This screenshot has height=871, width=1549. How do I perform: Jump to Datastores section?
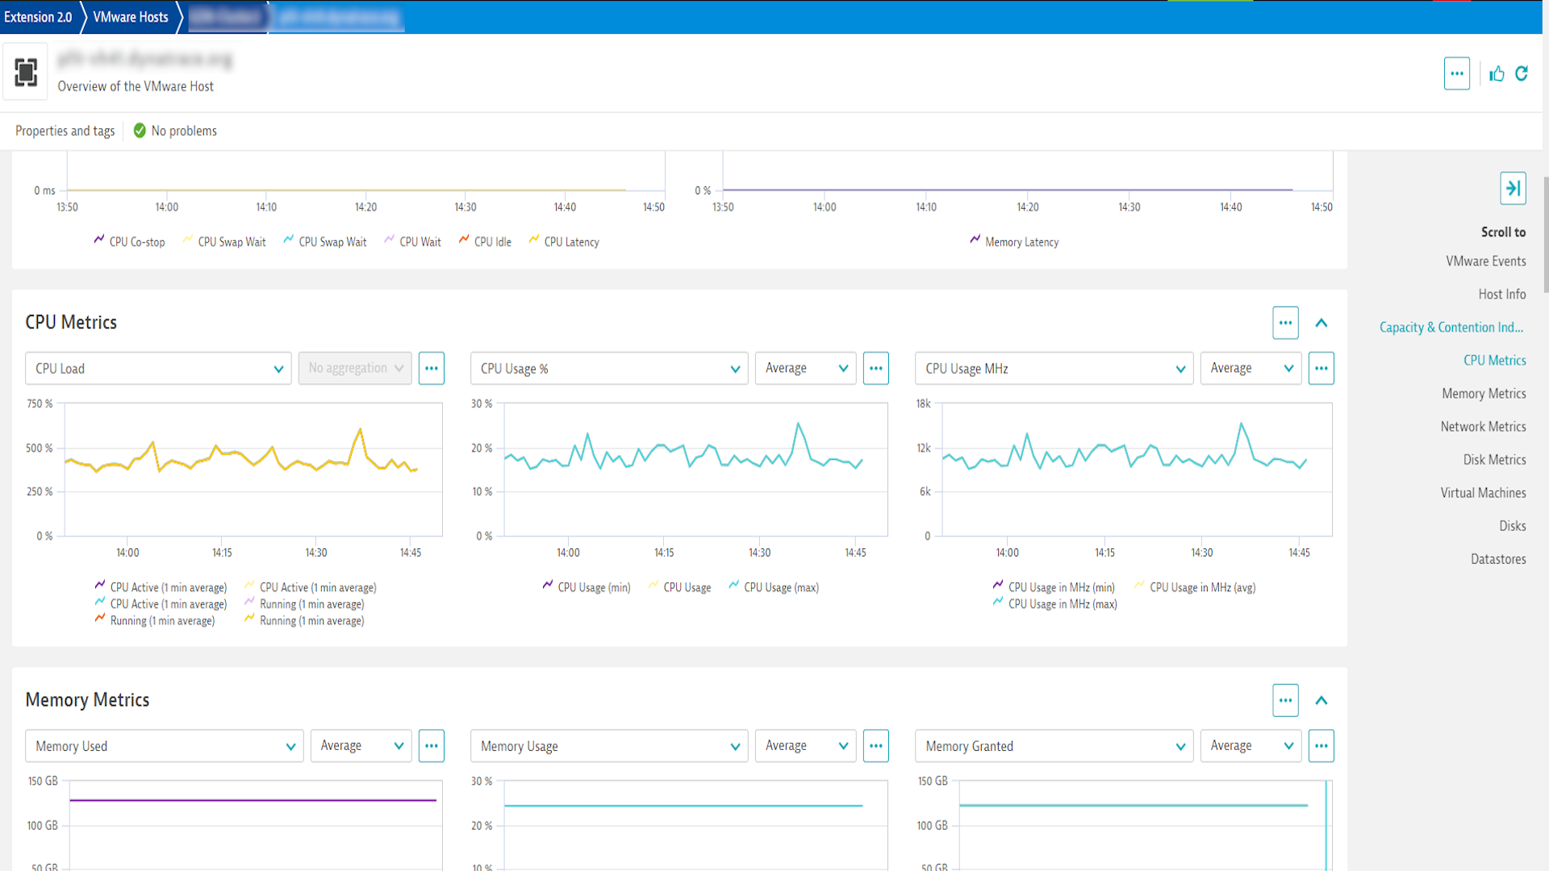1498,559
